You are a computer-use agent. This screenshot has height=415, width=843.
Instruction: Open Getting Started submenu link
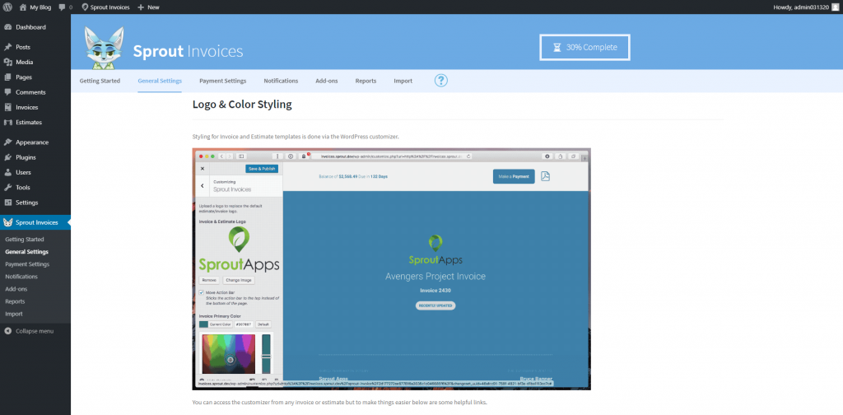pos(25,240)
